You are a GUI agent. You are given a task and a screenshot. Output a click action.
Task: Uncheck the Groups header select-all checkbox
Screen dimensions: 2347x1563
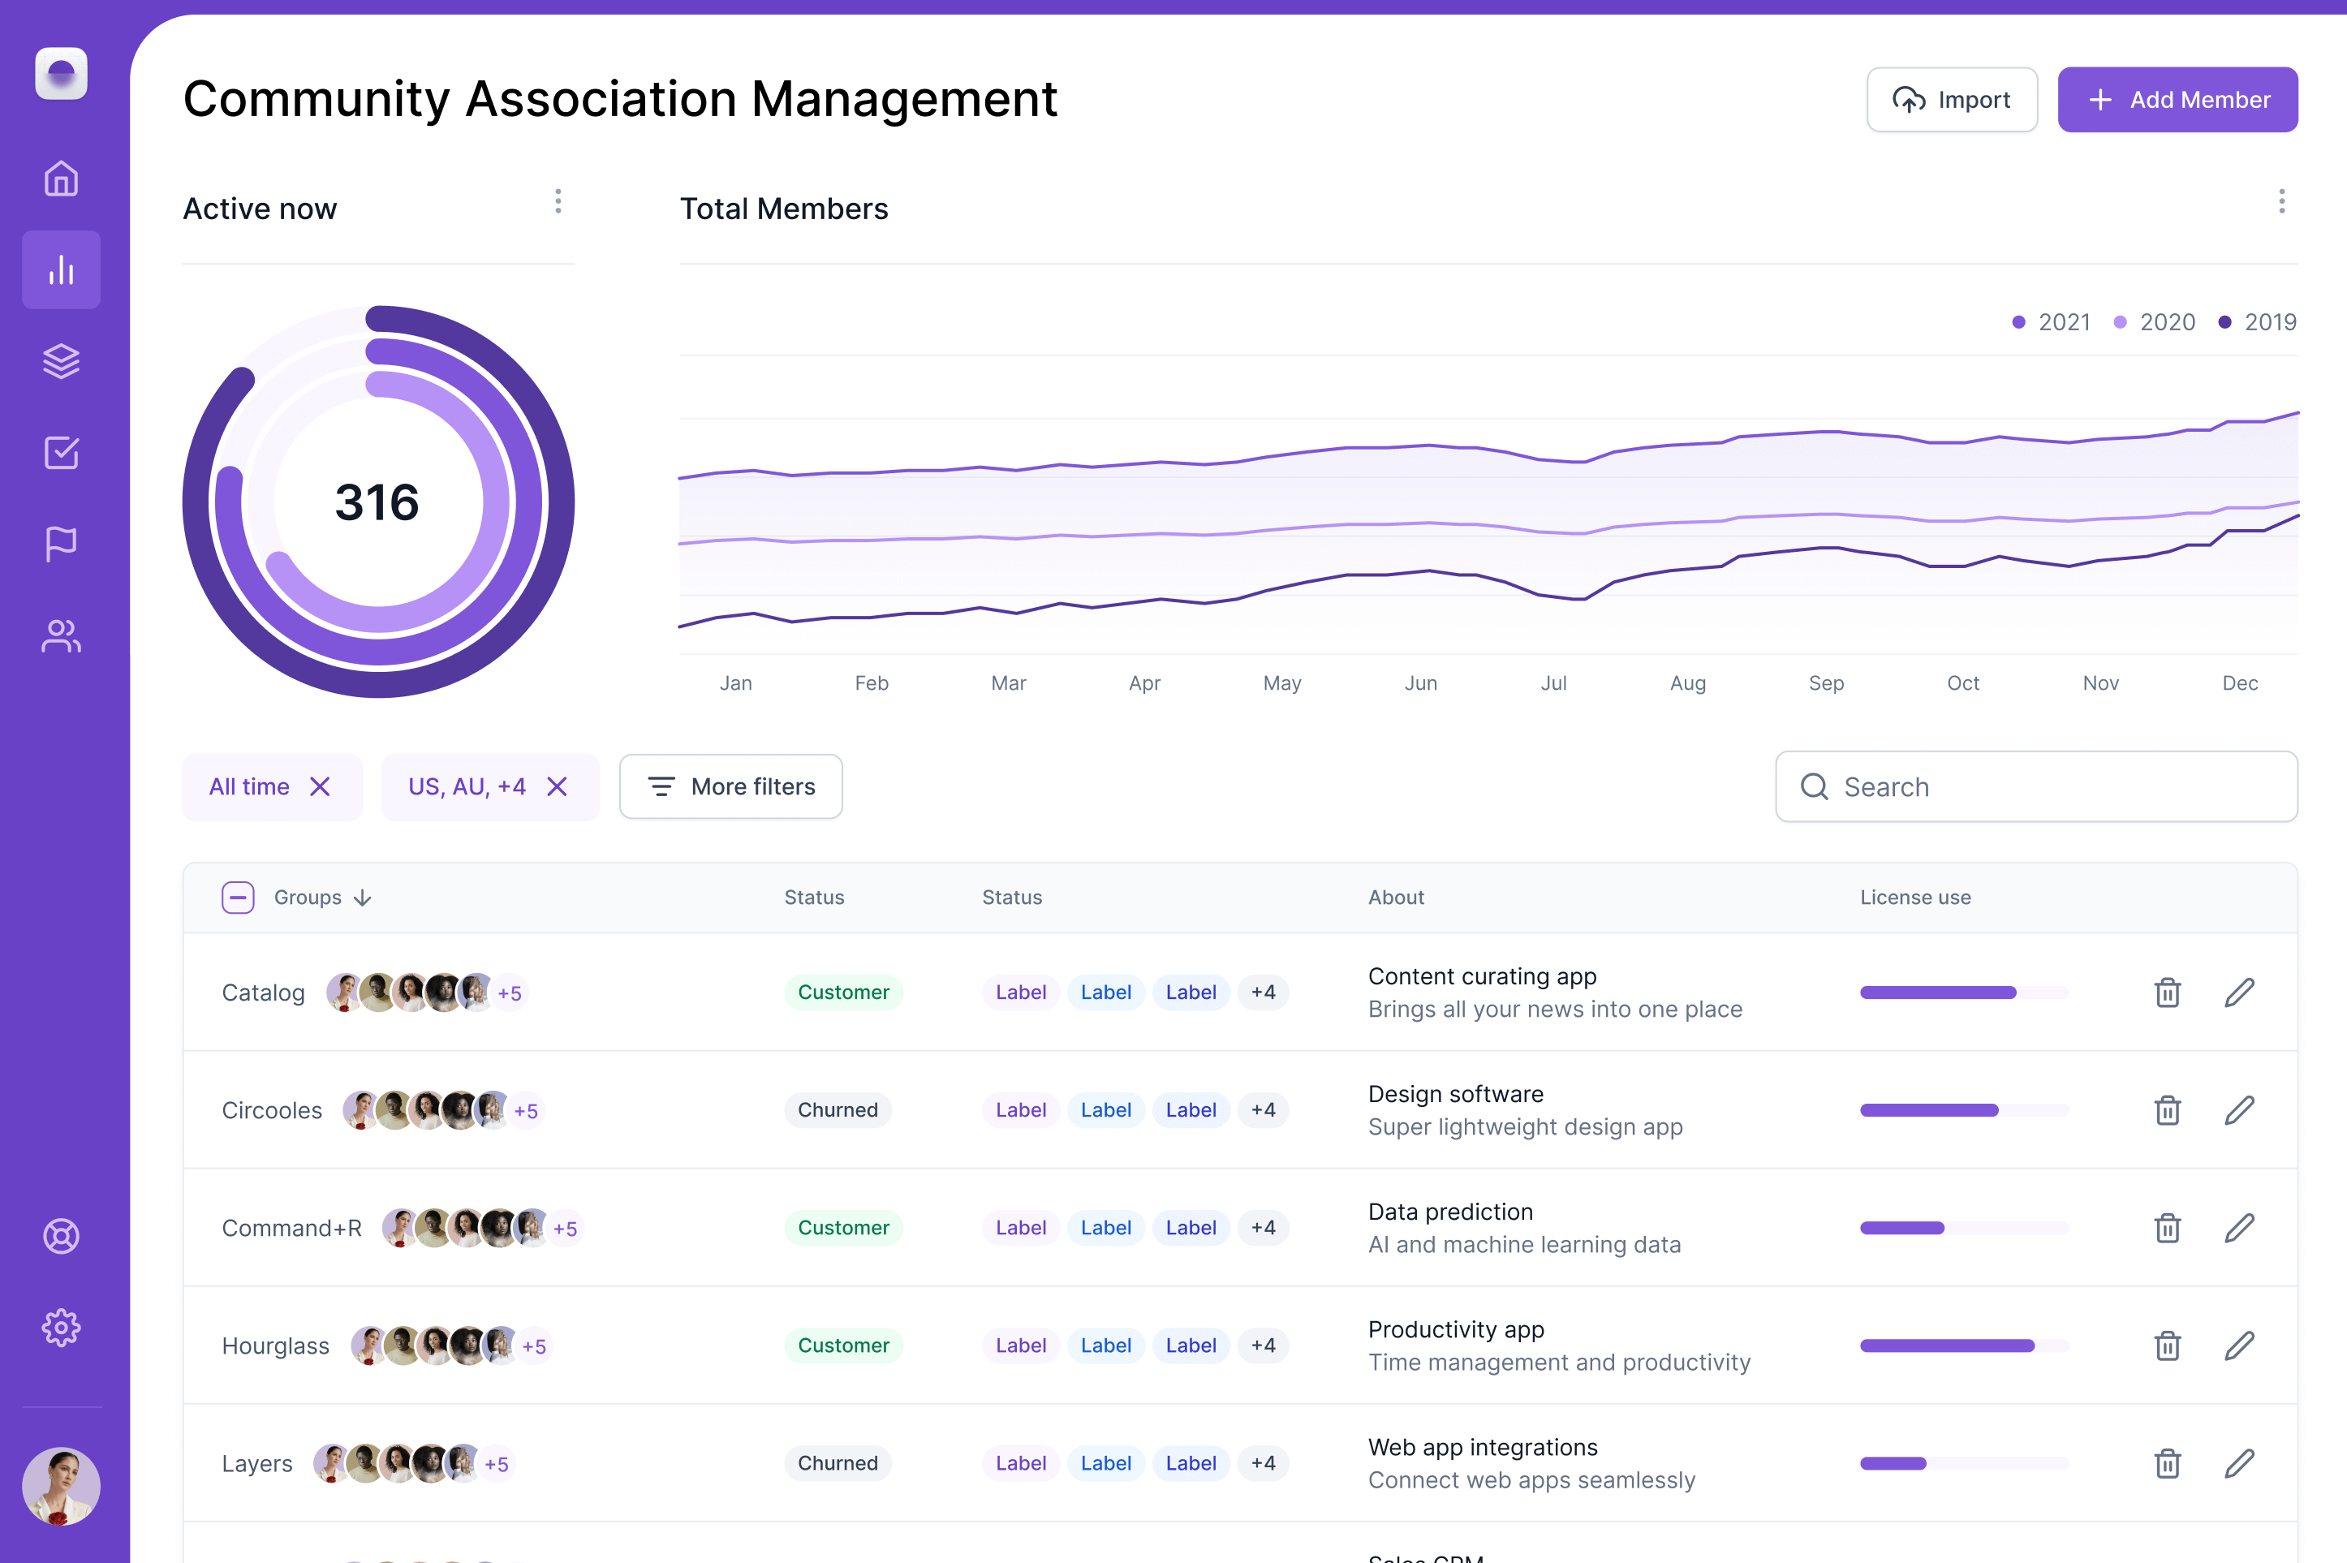[238, 896]
